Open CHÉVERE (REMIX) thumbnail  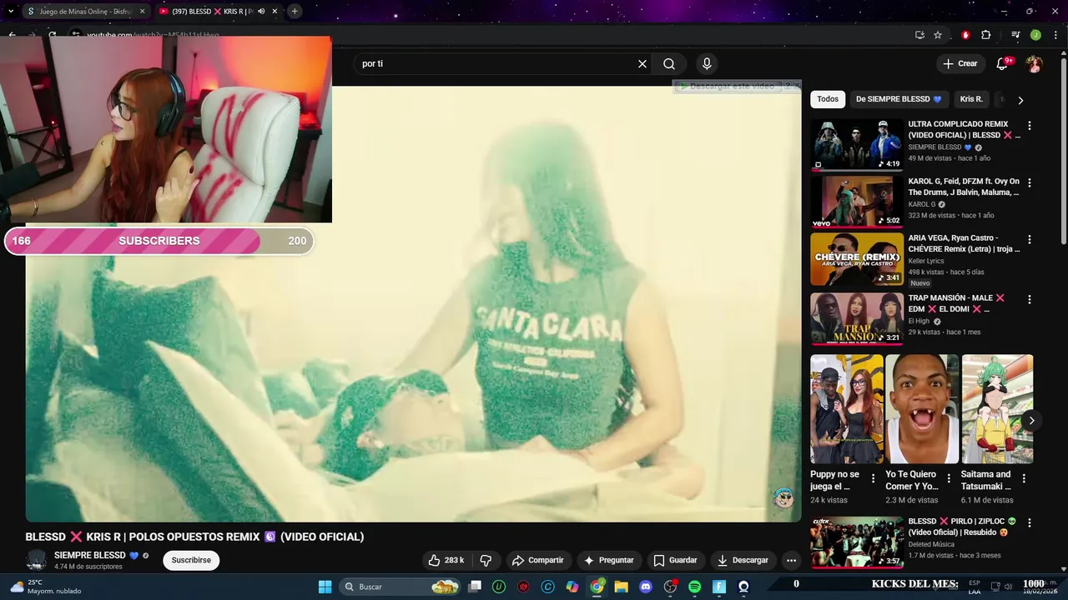click(857, 258)
